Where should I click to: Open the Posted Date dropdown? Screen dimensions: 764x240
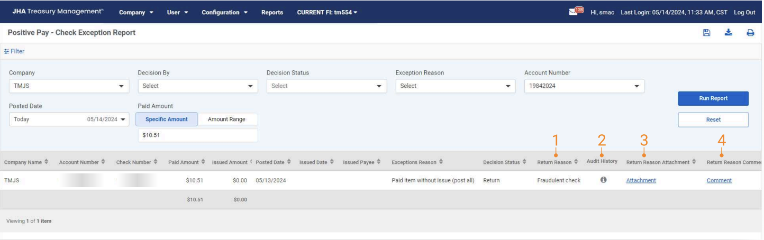coord(68,119)
